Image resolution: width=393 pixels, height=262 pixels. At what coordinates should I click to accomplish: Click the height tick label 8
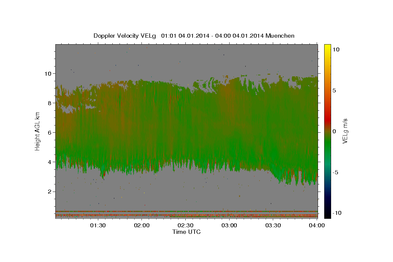tap(50, 103)
